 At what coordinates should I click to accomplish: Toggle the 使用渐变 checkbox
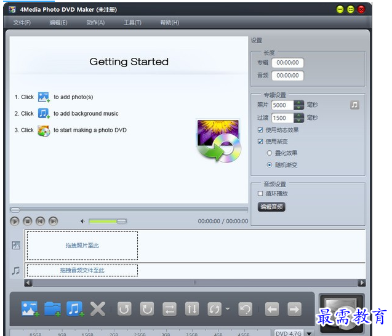coord(260,142)
